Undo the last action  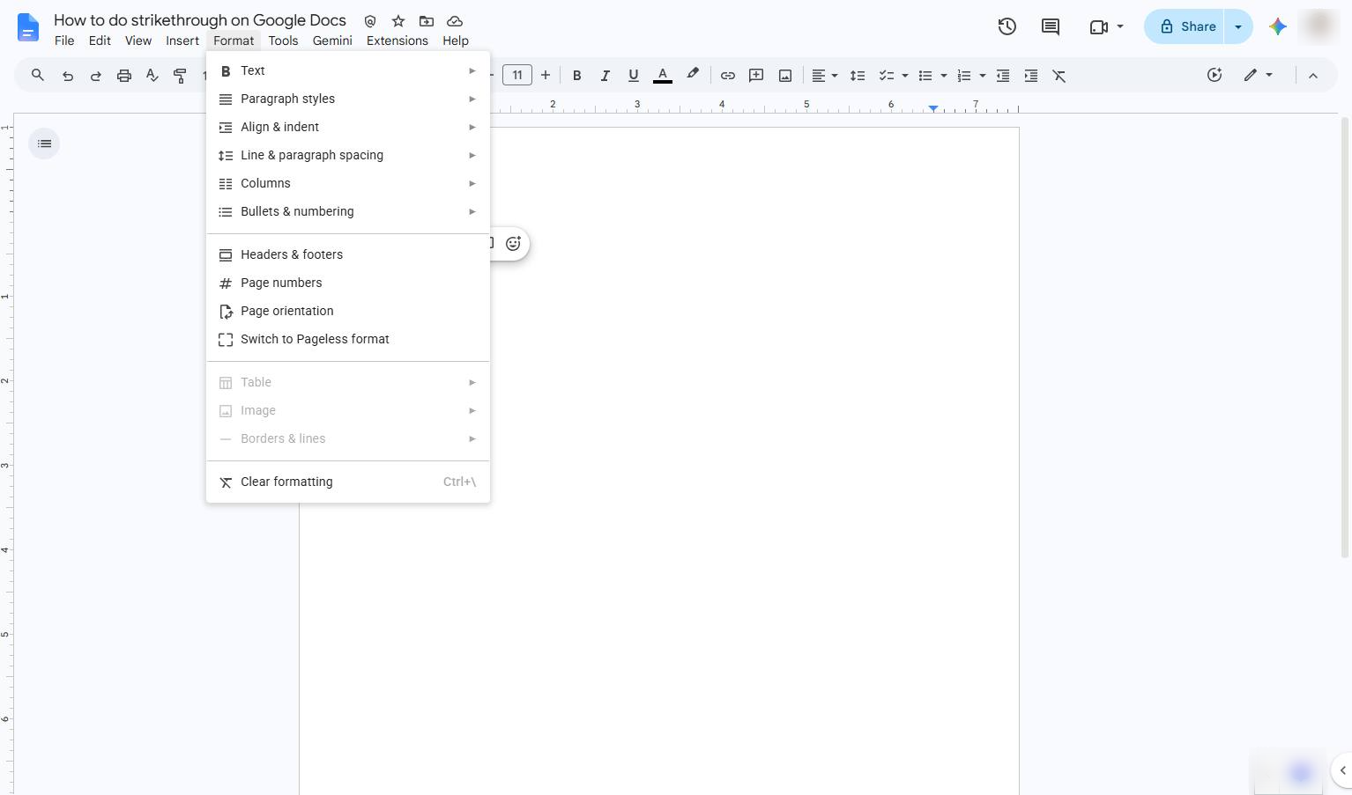68,76
